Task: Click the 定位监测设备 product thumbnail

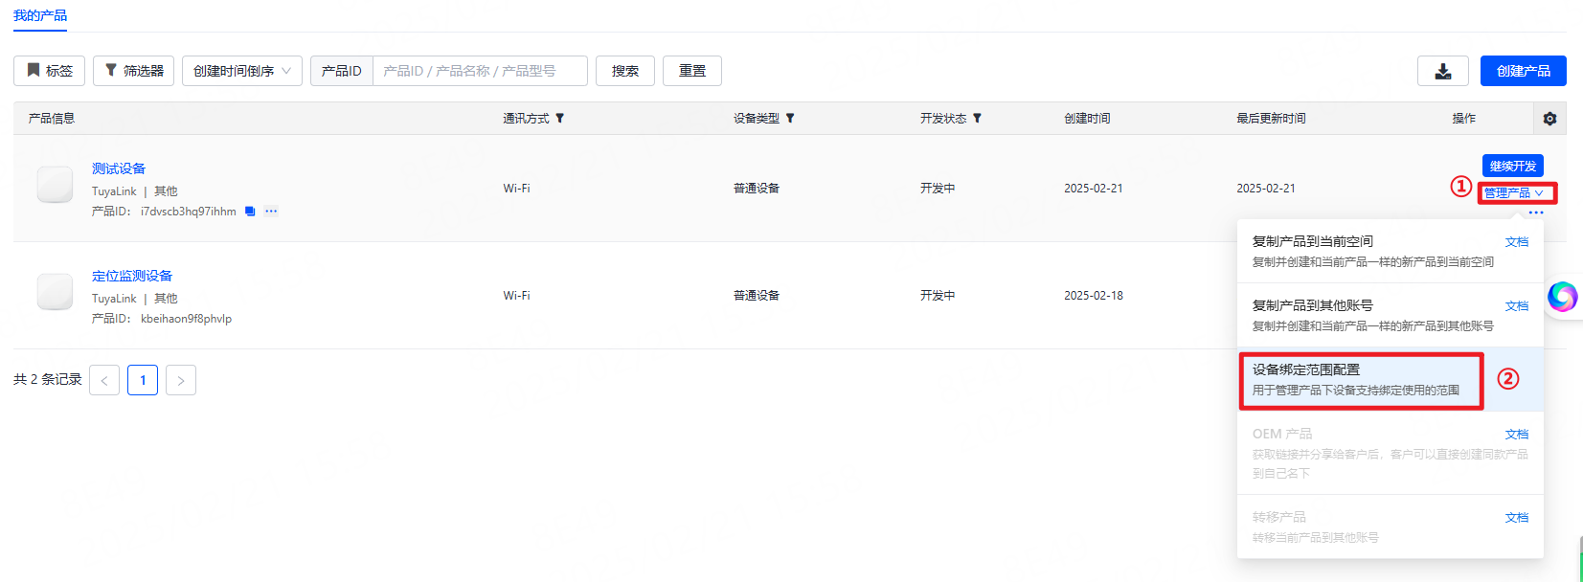Action: 55,292
